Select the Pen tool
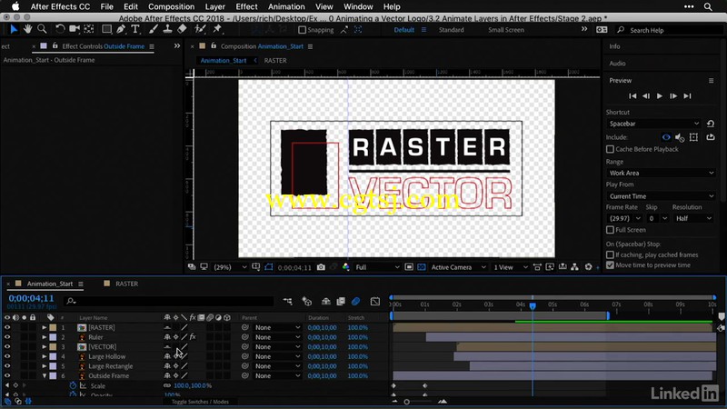Image resolution: width=727 pixels, height=409 pixels. pos(121,29)
